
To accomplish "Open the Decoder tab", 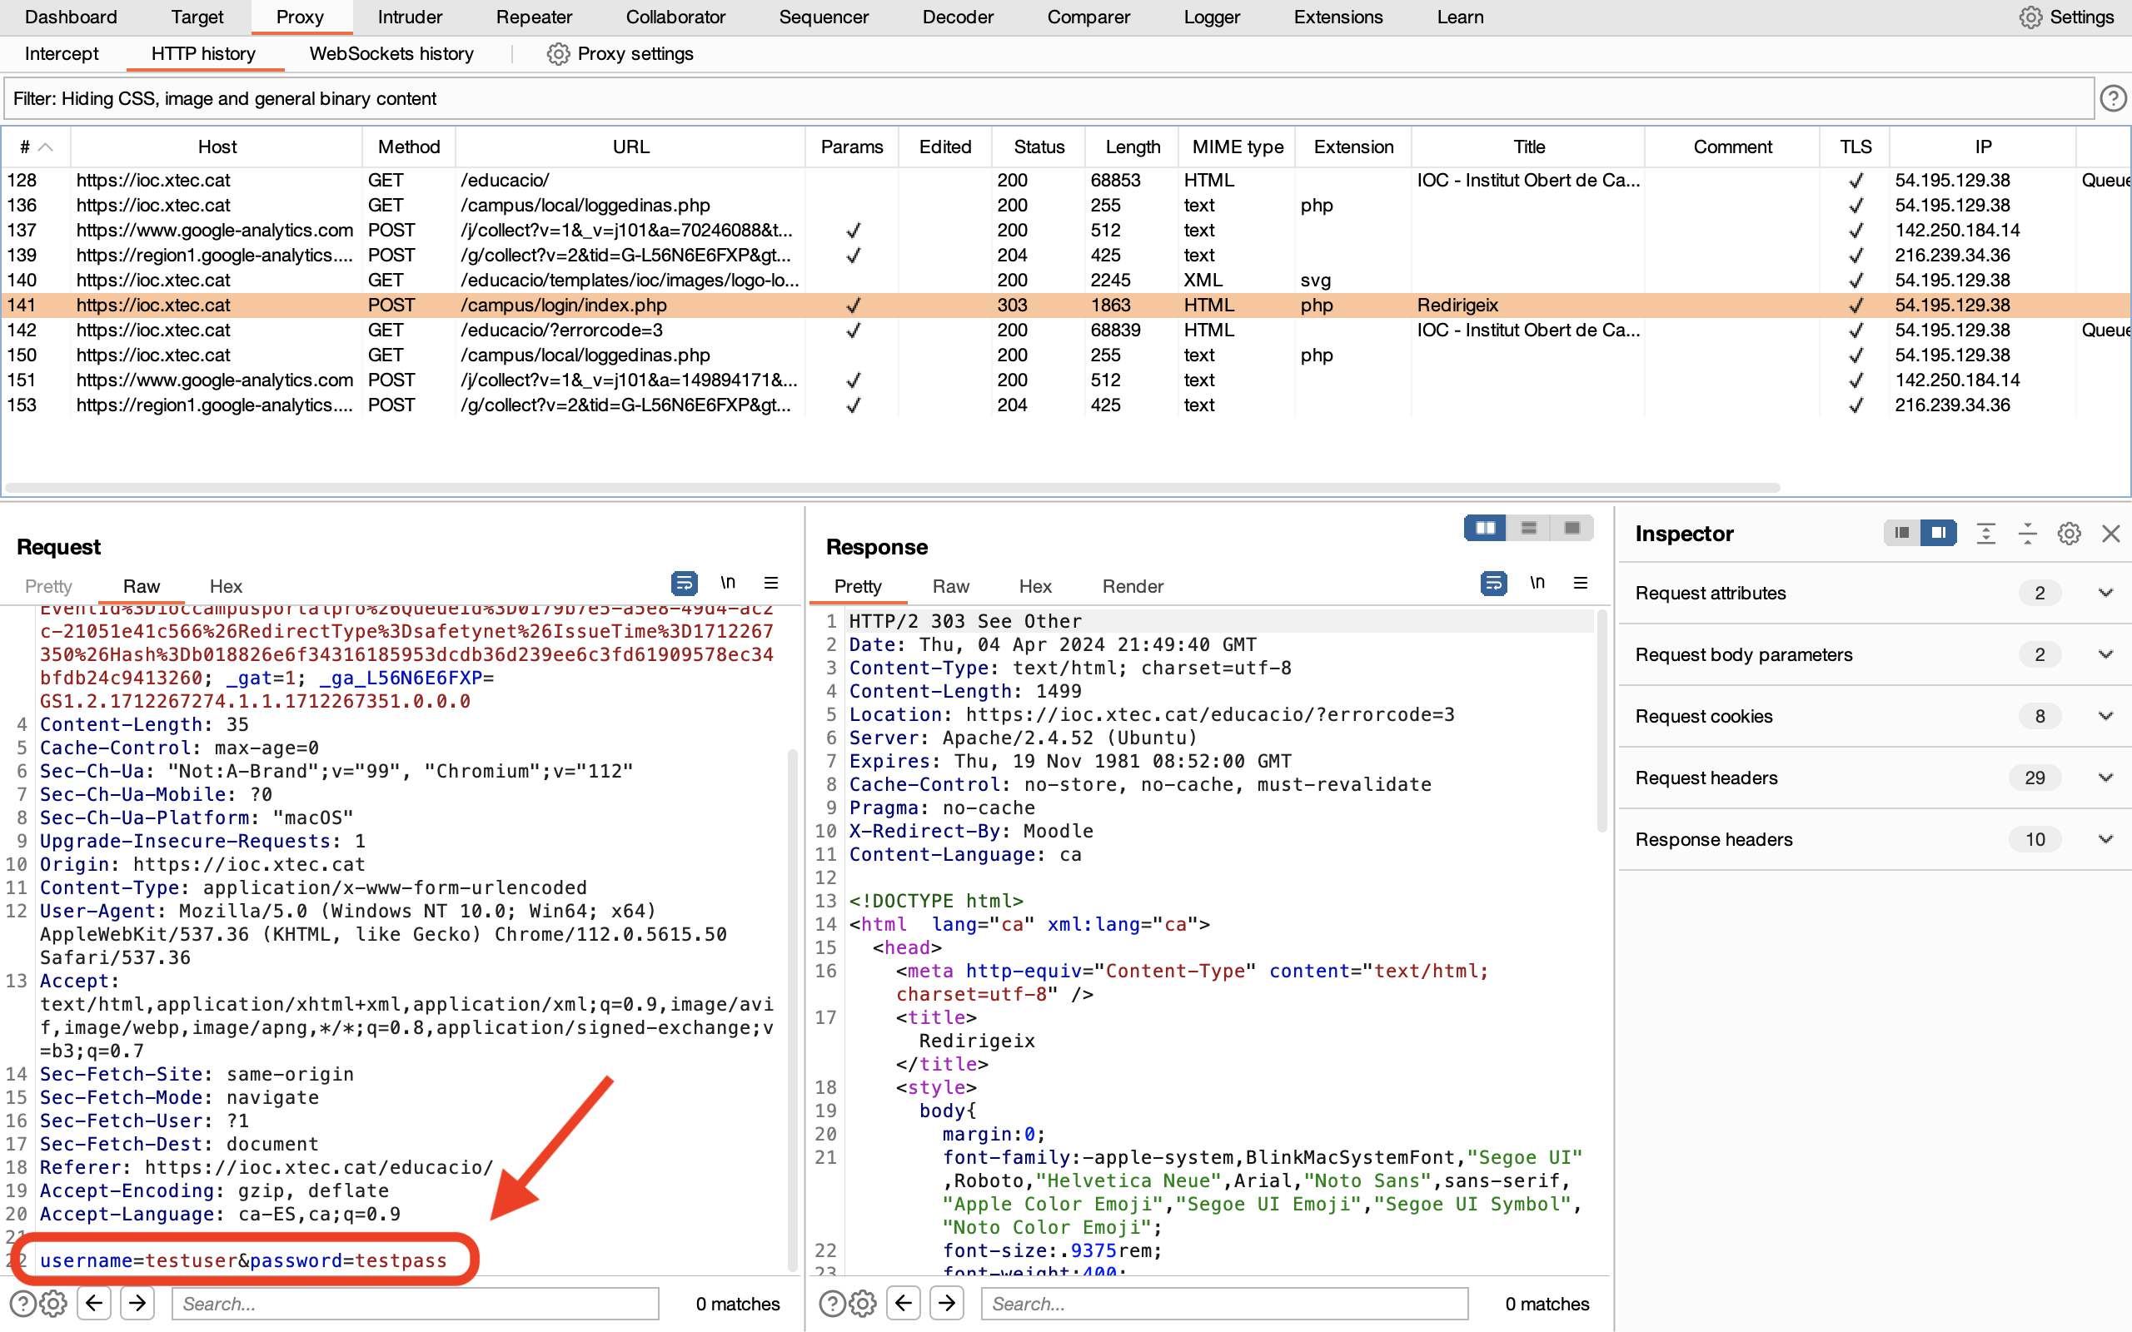I will [x=958, y=17].
